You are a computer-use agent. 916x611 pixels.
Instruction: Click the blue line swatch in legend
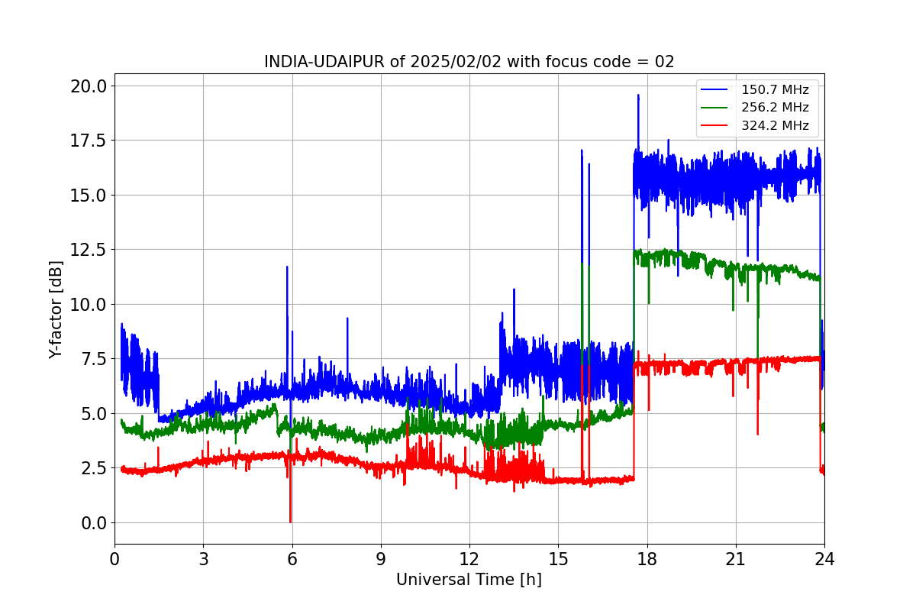(x=715, y=90)
